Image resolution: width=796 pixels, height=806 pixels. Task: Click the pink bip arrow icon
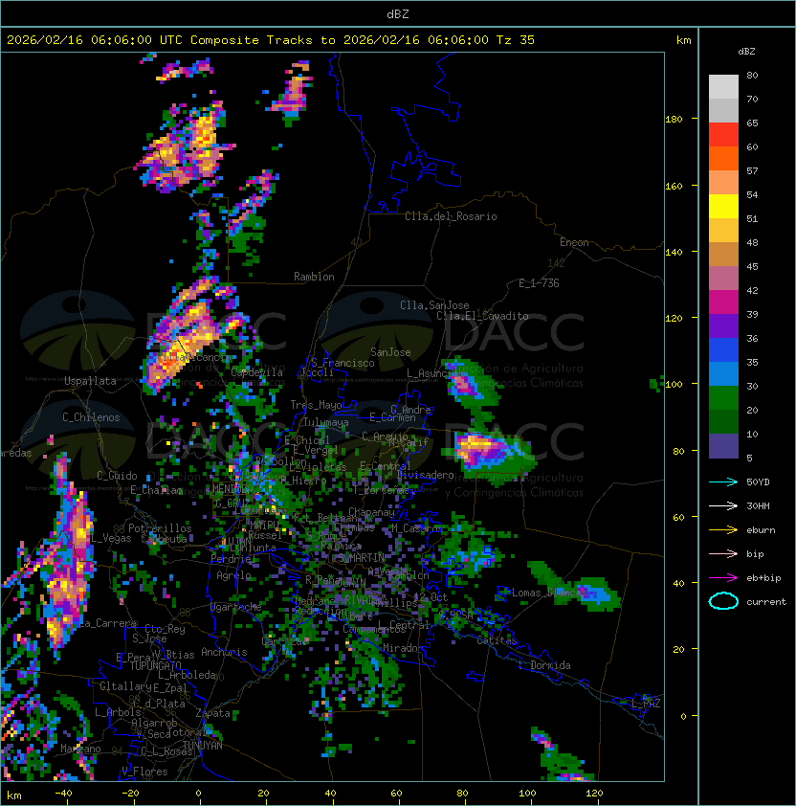723,553
